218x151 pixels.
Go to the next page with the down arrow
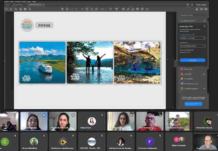pos(67,9)
